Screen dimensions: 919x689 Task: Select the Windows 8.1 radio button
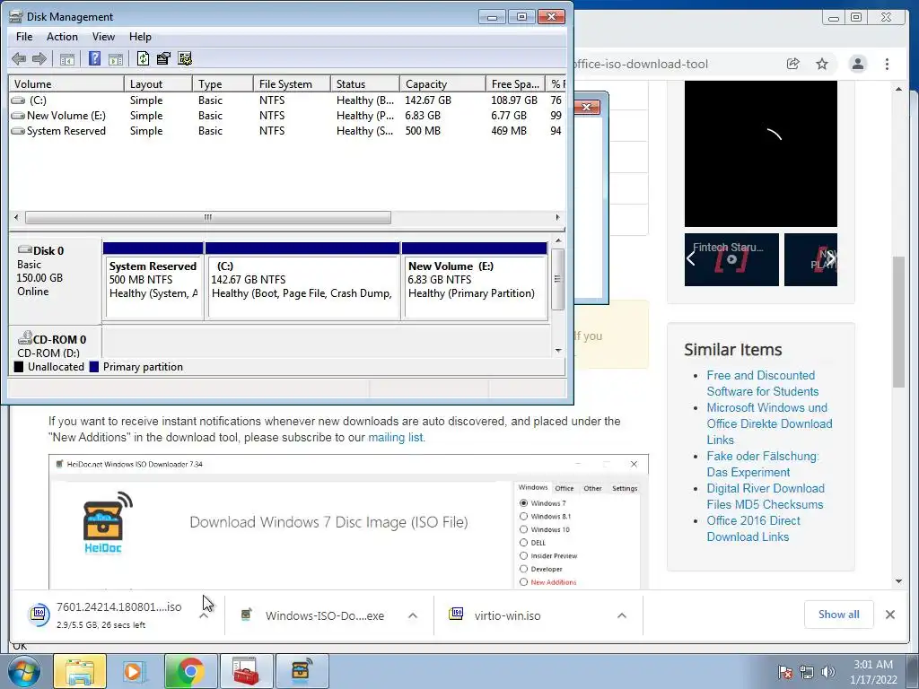tap(523, 516)
